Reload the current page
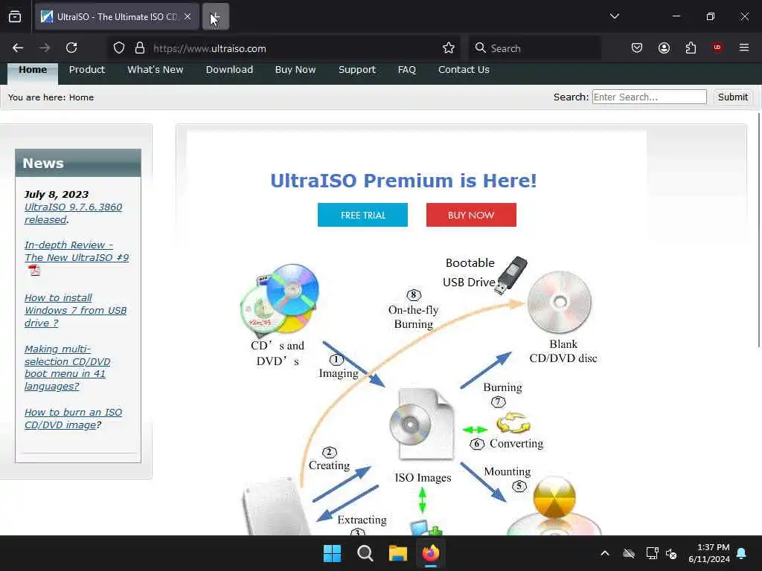The width and height of the screenshot is (762, 571). tap(71, 48)
